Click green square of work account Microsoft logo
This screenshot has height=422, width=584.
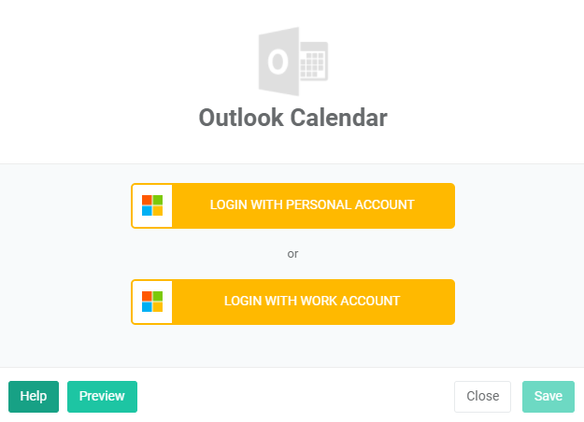pos(158,296)
